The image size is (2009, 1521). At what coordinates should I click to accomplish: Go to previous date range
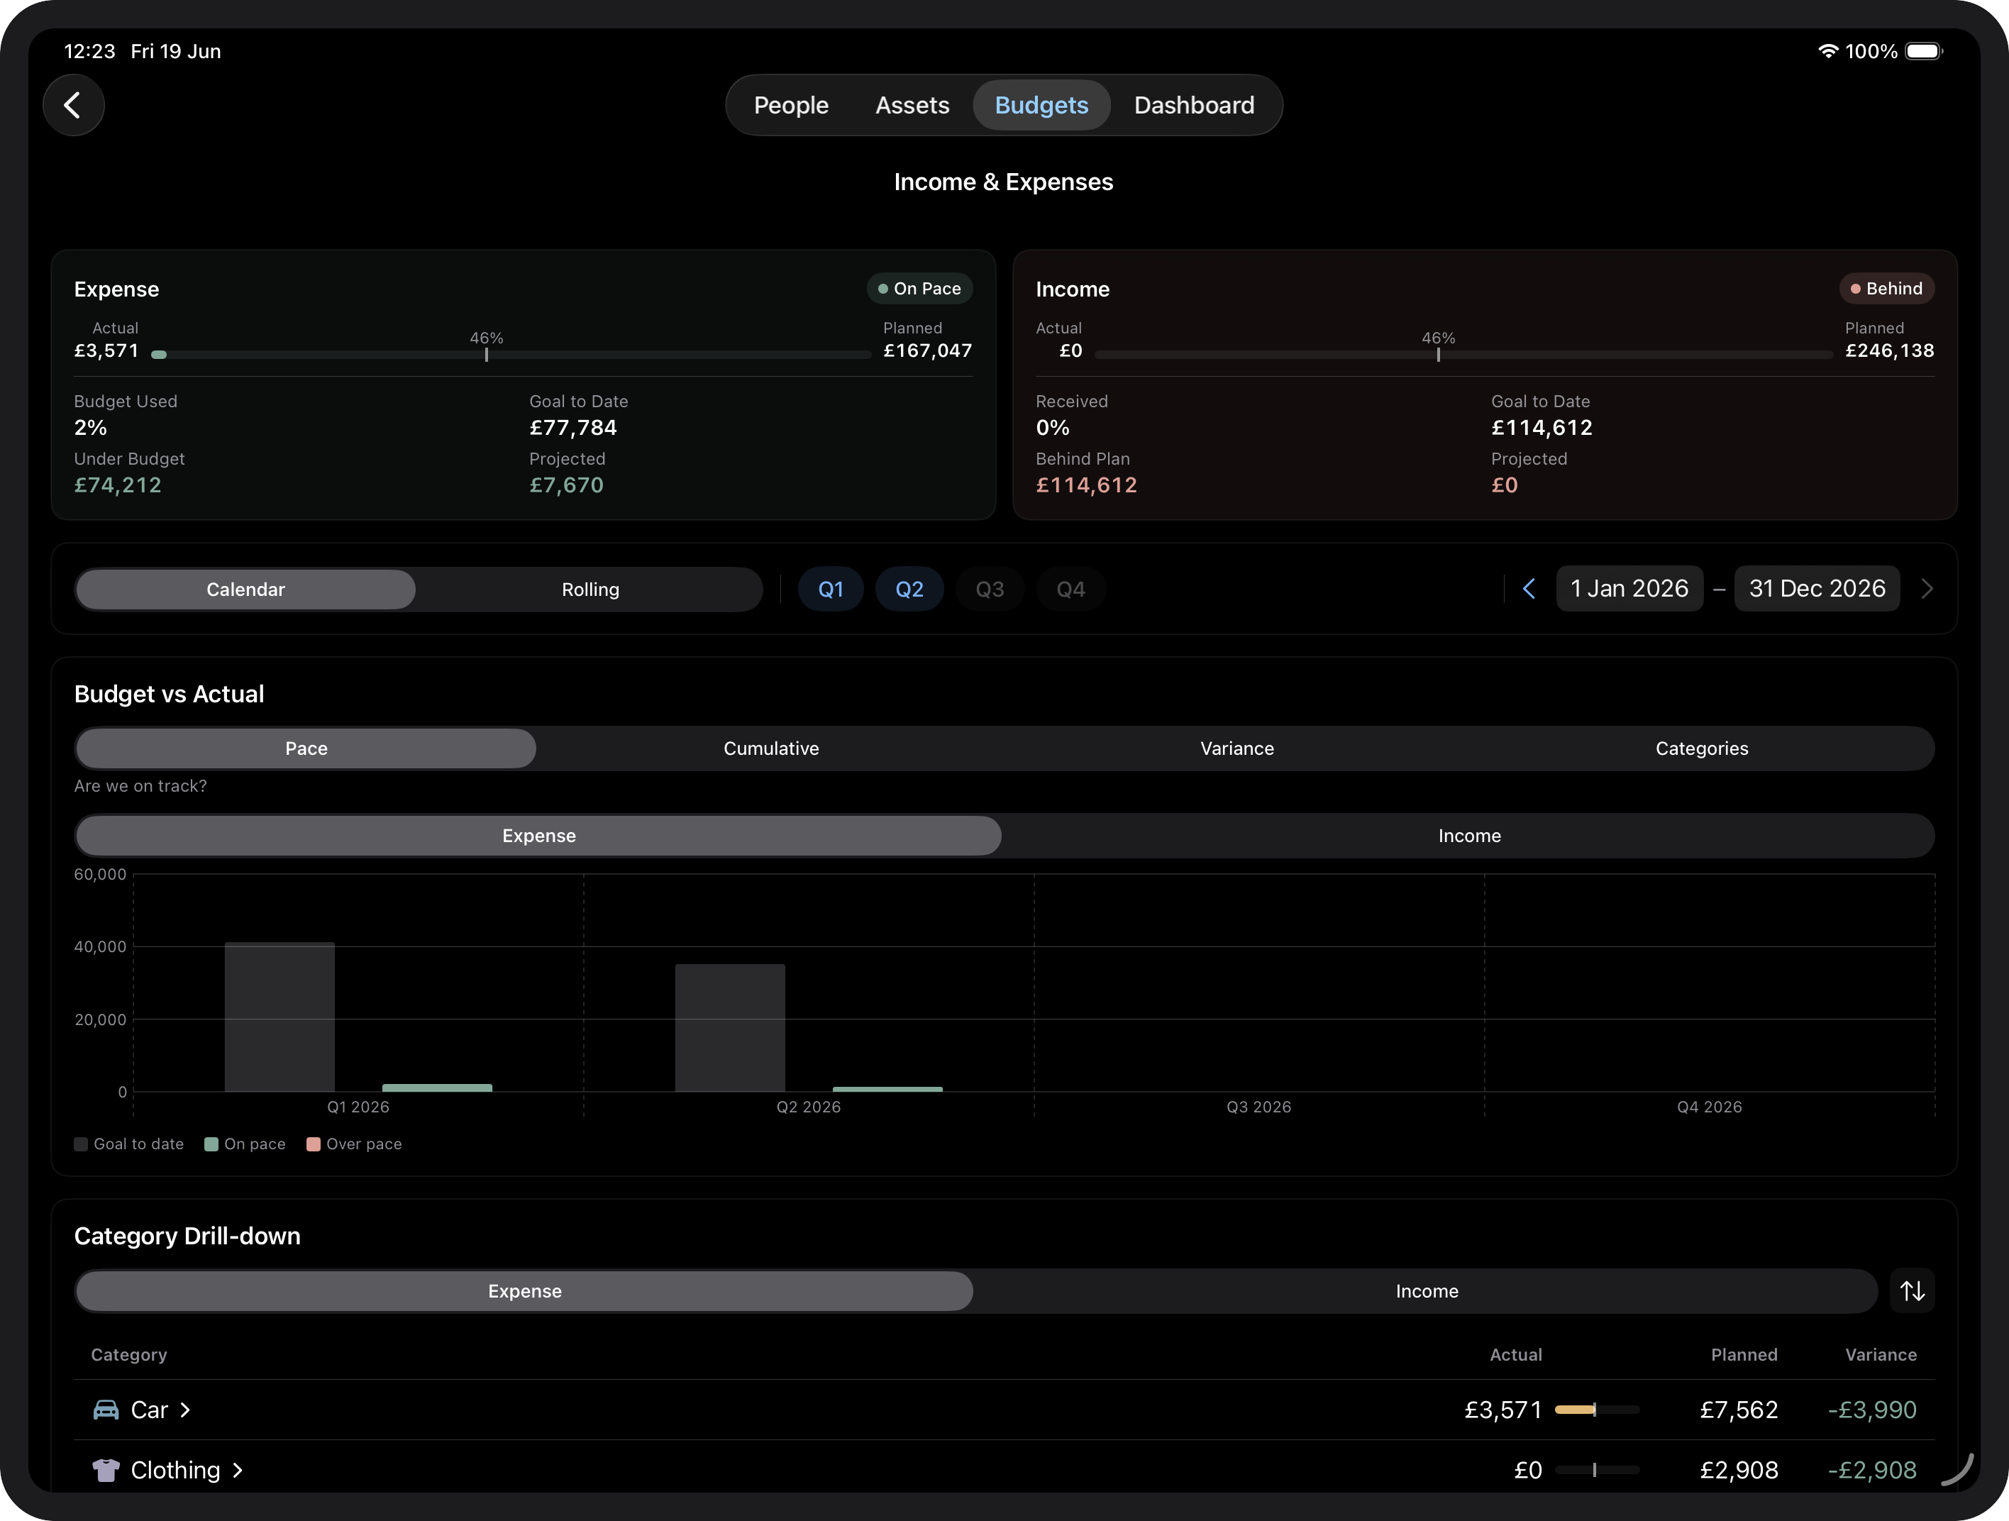(1529, 588)
